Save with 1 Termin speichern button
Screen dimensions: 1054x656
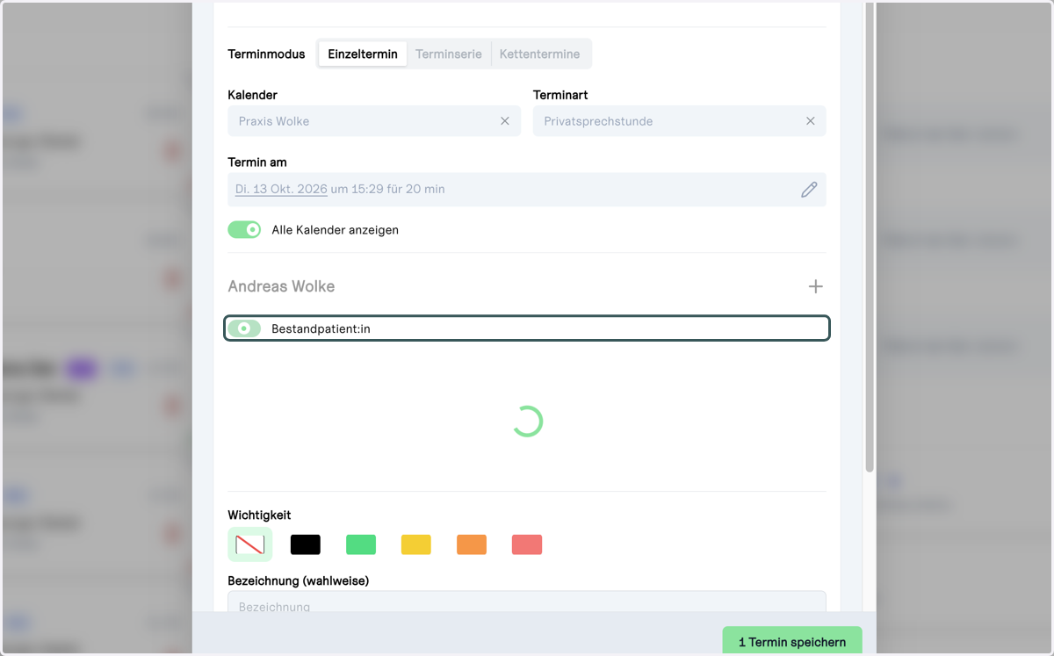pyautogui.click(x=792, y=642)
